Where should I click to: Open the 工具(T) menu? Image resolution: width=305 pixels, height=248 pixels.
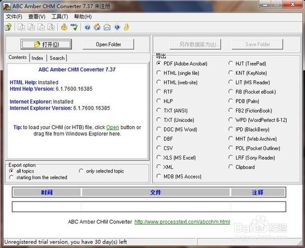pyautogui.click(x=60, y=16)
